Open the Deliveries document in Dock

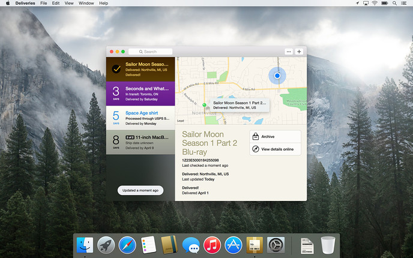[307, 246]
